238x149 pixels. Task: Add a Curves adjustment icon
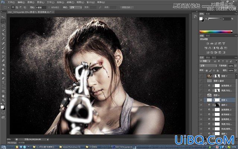tap(216, 44)
